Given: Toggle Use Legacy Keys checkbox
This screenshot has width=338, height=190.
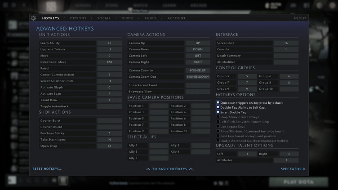Looking at the screenshot, I should [218, 127].
